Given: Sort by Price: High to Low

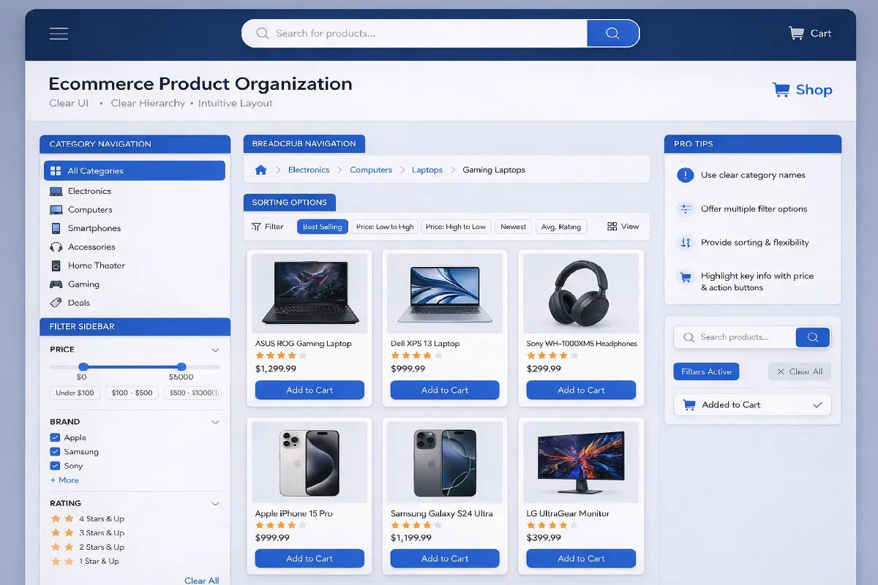Looking at the screenshot, I should point(456,227).
